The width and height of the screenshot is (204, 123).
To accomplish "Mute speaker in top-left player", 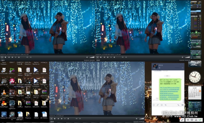I will click(87, 57).
